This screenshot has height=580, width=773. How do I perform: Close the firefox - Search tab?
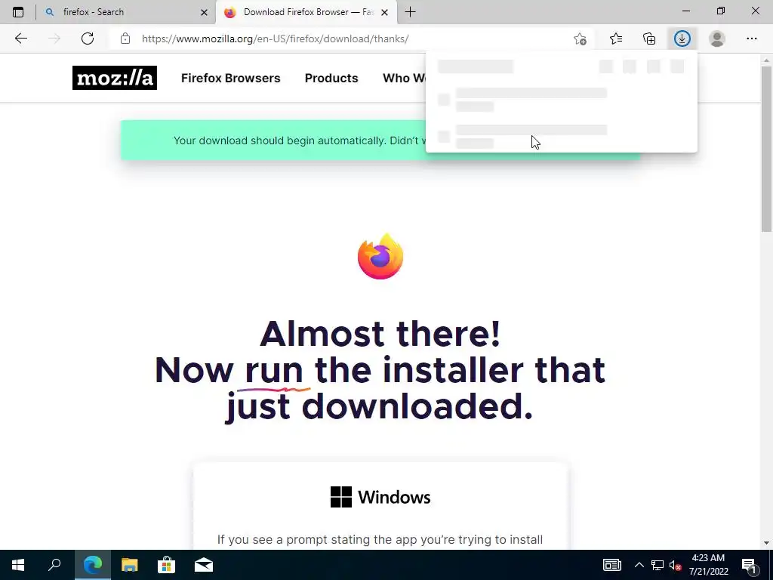click(x=204, y=12)
